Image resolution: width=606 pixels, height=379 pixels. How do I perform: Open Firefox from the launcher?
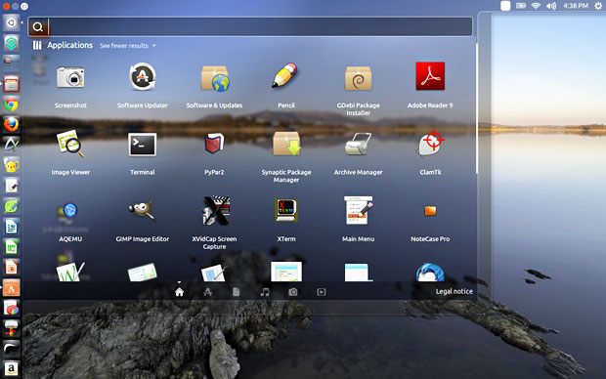11,124
